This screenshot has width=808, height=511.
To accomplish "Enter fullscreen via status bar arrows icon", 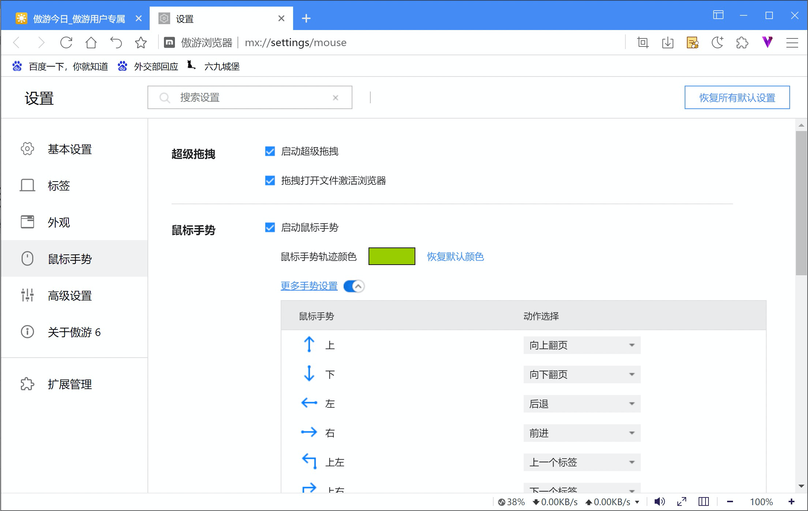I will (682, 501).
